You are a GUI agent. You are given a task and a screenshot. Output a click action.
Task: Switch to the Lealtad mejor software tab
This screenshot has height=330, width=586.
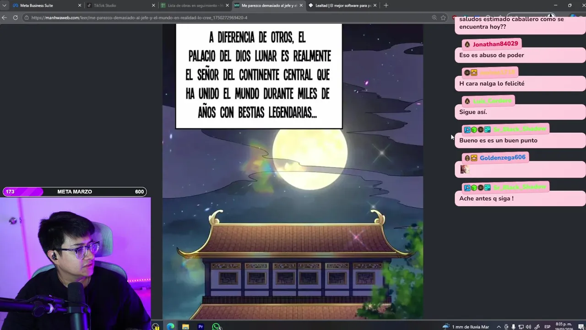(x=342, y=5)
